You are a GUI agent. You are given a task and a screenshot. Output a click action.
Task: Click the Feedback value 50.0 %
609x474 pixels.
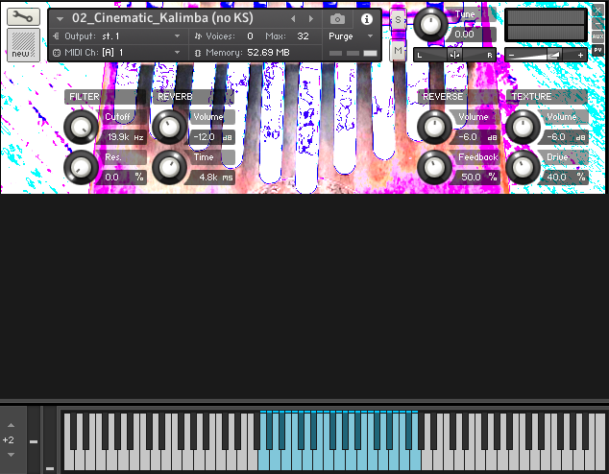click(x=477, y=178)
